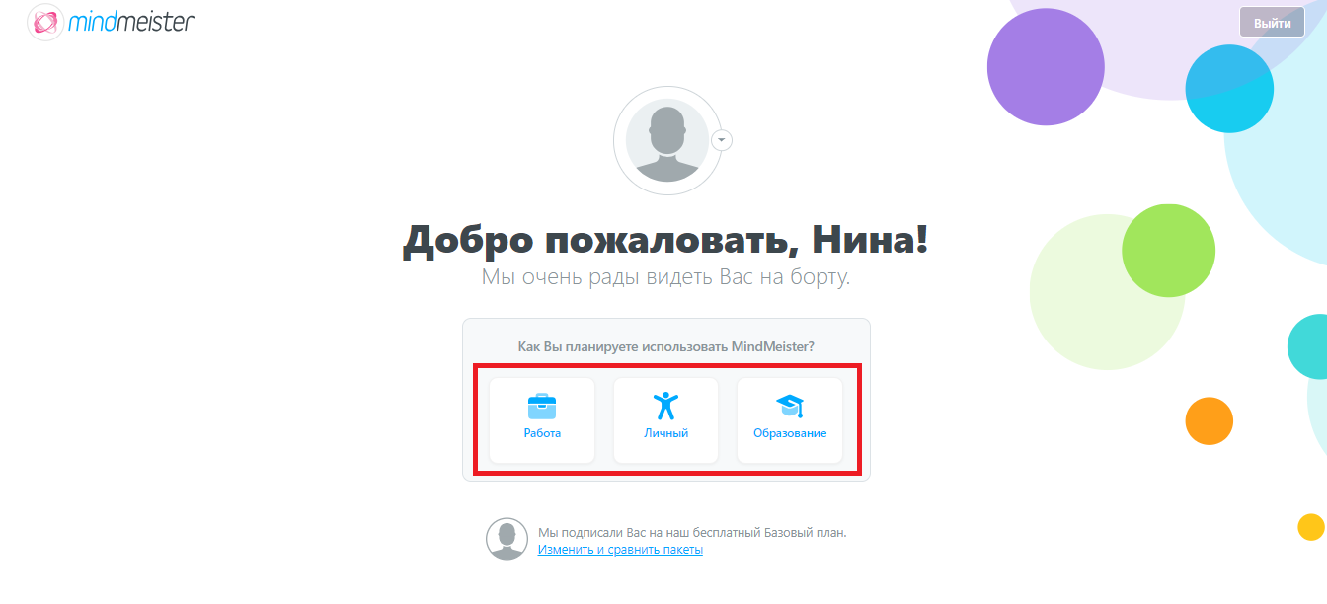The width and height of the screenshot is (1327, 604).
Task: Click the mindmeister wordmark text
Action: point(131,21)
